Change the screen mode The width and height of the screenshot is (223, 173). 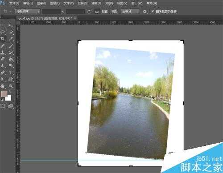pos(11,106)
